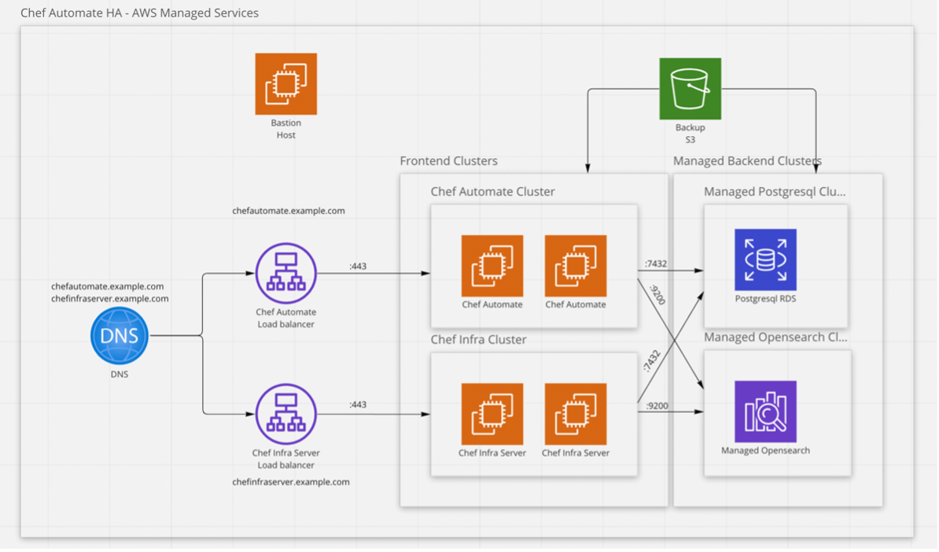Select the DNS globe icon
The height and width of the screenshot is (552, 939).
[x=119, y=336]
